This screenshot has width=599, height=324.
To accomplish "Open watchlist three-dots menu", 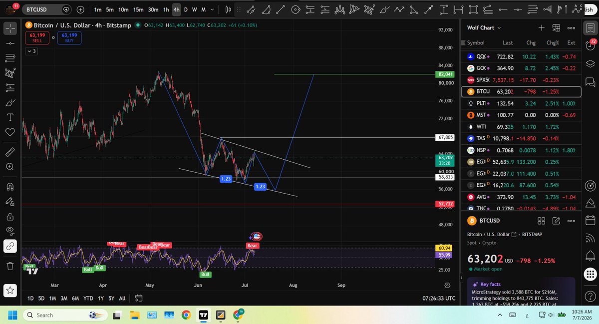I will click(x=572, y=28).
